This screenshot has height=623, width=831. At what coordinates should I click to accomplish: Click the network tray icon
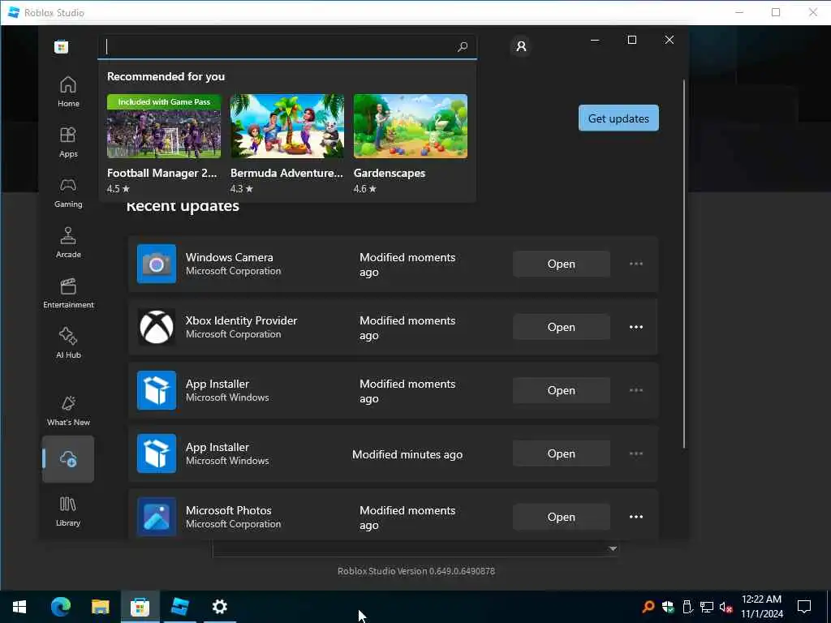707,607
